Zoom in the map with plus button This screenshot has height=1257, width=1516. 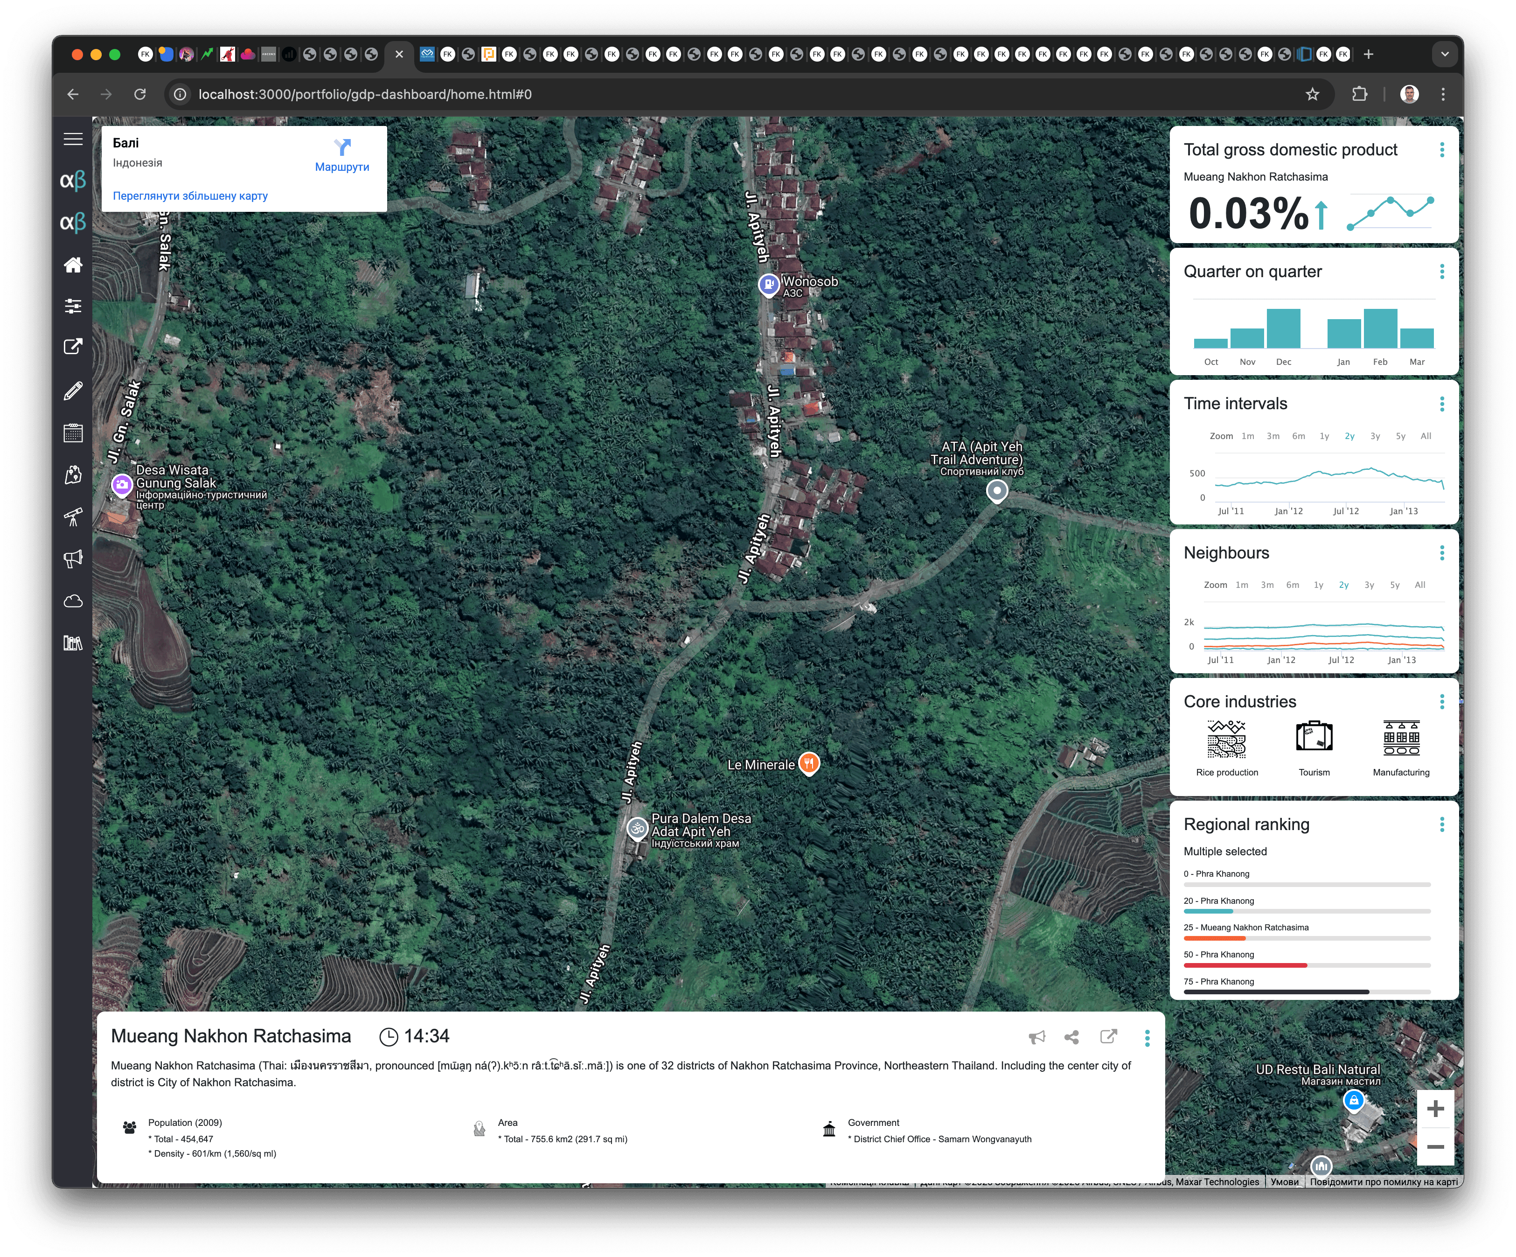tap(1435, 1108)
